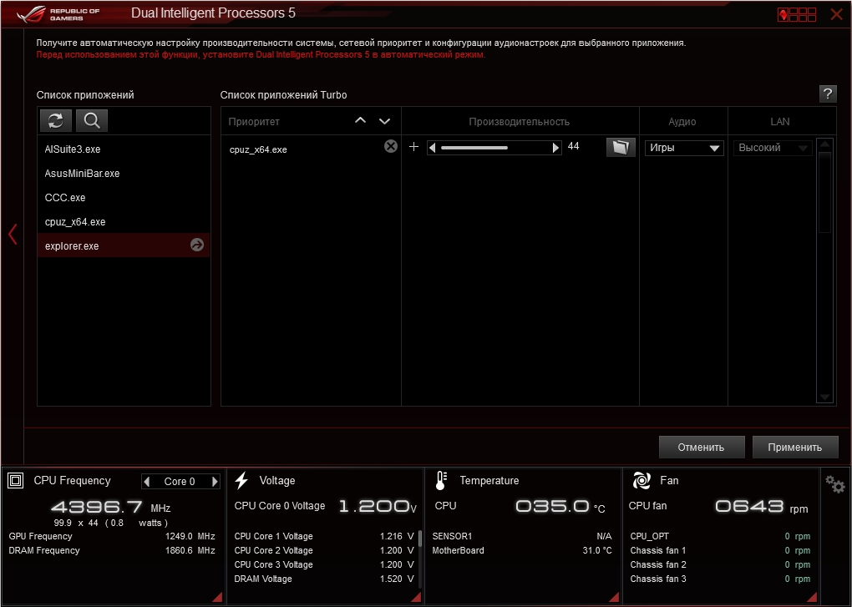This screenshot has height=607, width=852.
Task: Expand the Voltage panel corner triangle
Action: point(416,597)
